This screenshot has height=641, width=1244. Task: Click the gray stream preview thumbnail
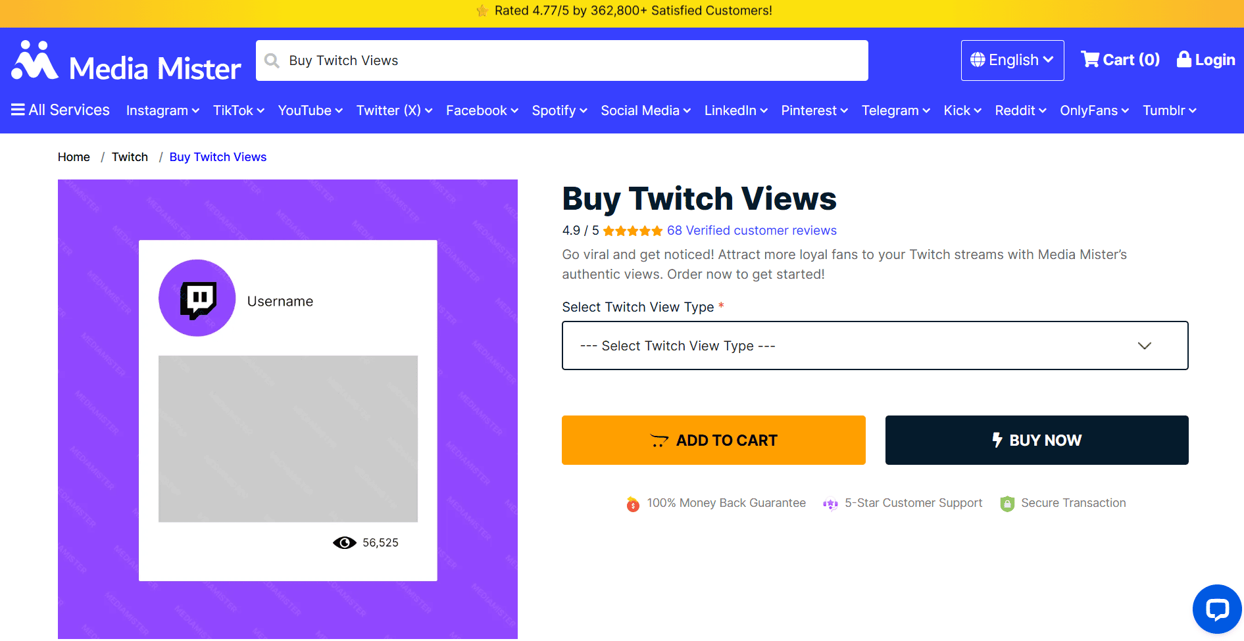(x=288, y=439)
